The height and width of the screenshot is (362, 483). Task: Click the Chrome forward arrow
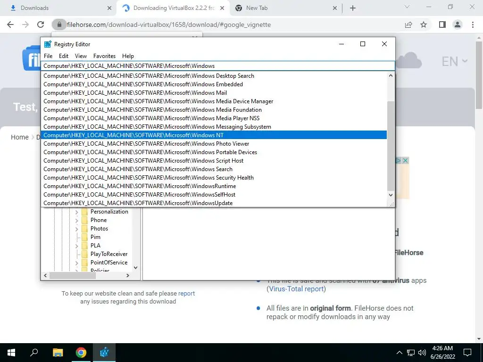25,25
